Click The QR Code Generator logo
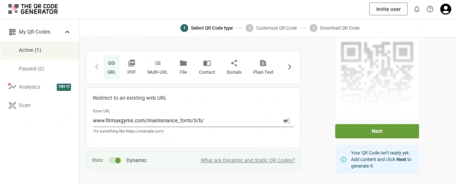 [x=33, y=9]
